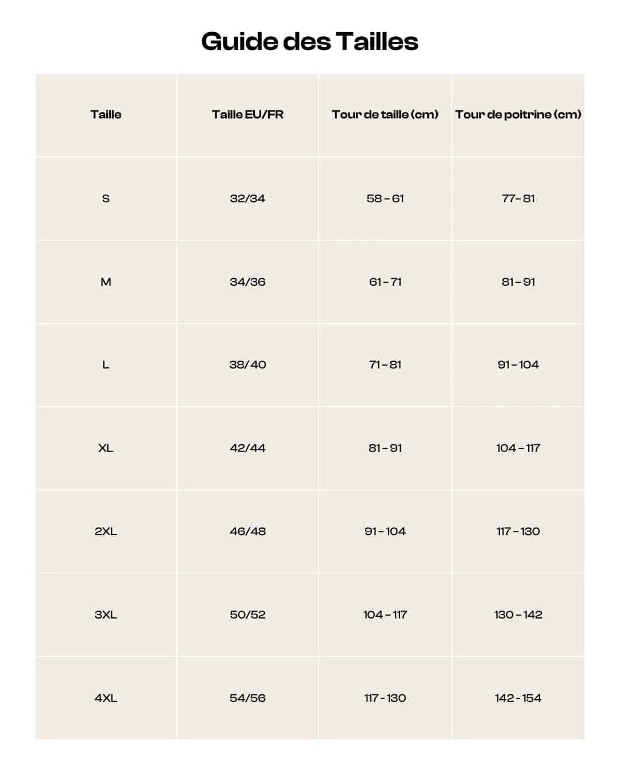620x776 pixels.
Task: Select the "Taille" column header
Action: coord(106,114)
